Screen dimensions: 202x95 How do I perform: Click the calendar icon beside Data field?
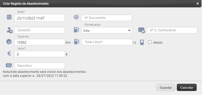(x=9, y=17)
